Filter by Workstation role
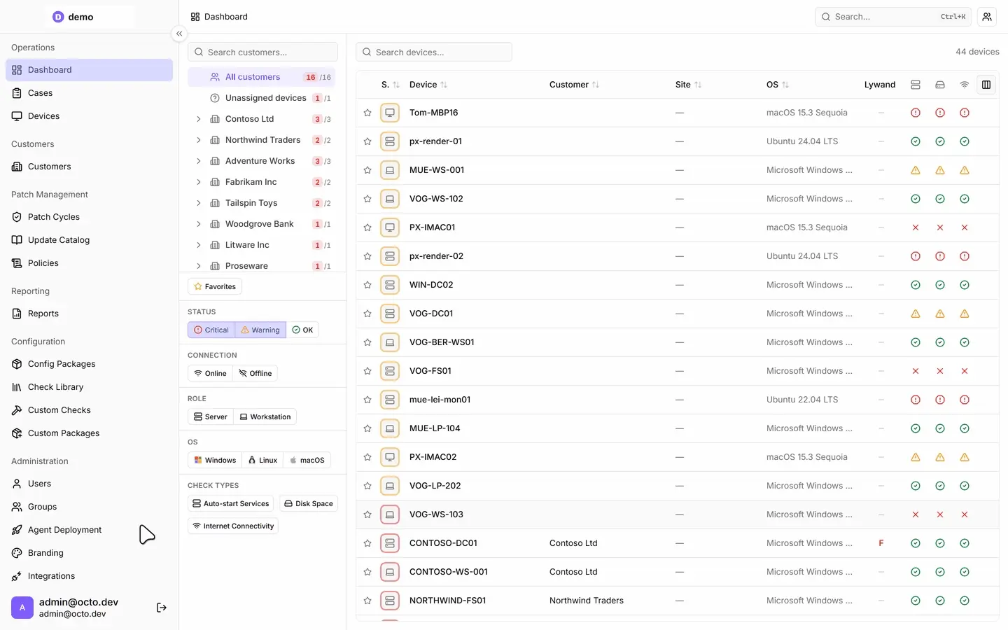 265,416
